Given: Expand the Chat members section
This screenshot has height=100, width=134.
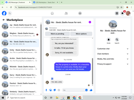Looking at the screenshot, I should [x=113, y=54].
